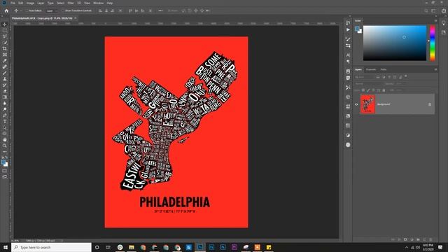Image resolution: width=448 pixels, height=252 pixels.
Task: Open more align options three dots
Action: [160, 11]
